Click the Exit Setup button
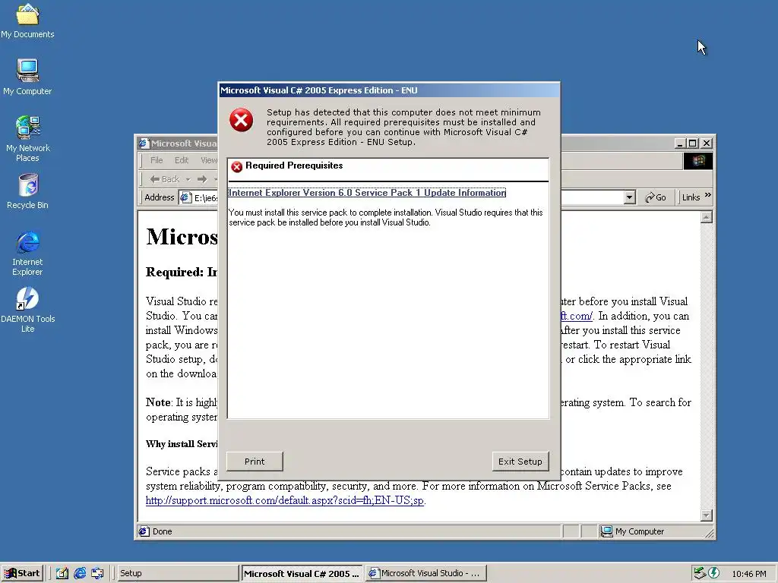 [x=520, y=461]
